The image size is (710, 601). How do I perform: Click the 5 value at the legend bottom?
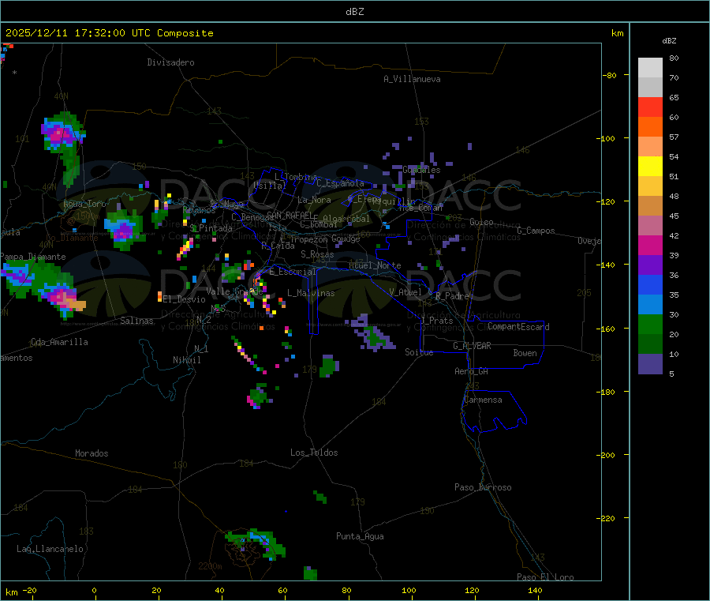pos(671,374)
